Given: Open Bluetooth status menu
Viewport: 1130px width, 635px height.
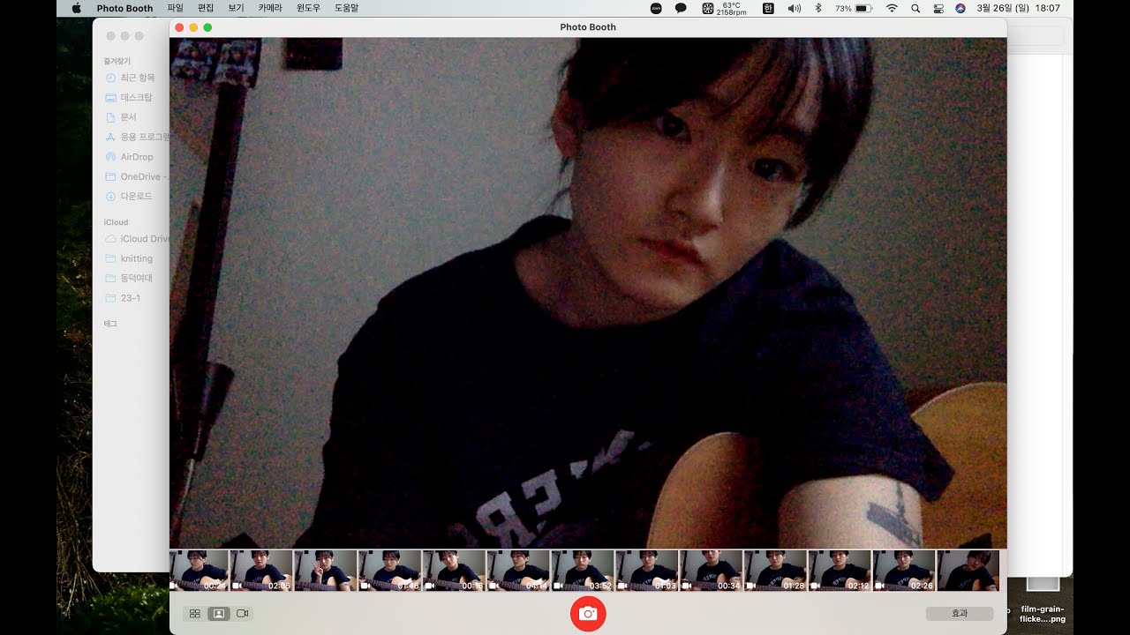Looking at the screenshot, I should 817,8.
